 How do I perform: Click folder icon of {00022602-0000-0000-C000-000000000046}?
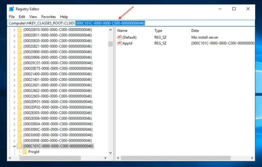click(x=19, y=91)
